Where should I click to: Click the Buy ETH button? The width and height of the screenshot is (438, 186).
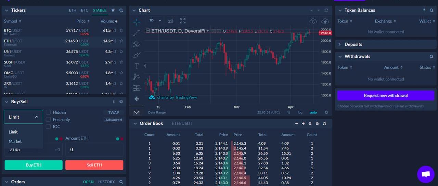click(x=34, y=165)
